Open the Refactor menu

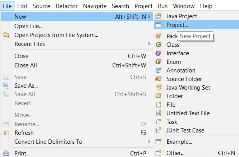(67, 6)
